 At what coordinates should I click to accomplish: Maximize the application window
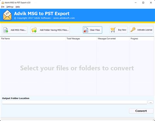point(143,3)
